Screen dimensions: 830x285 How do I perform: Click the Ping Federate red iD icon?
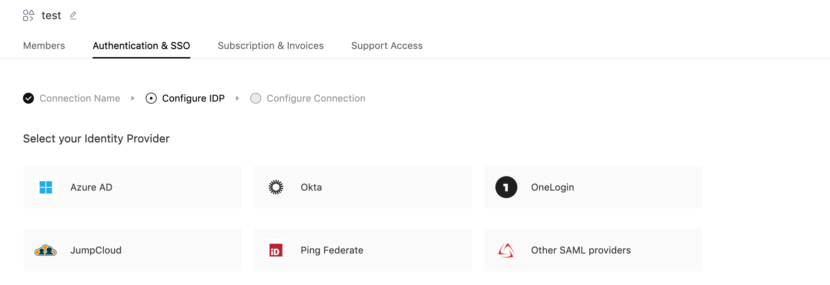(276, 250)
